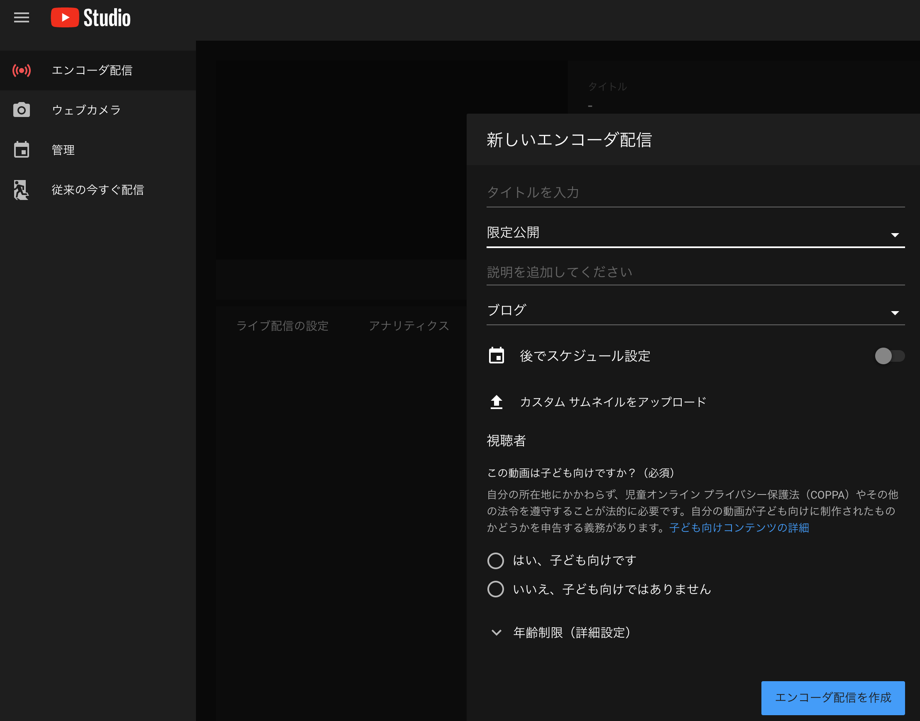
Task: Click the 説明を追加してください description field
Action: click(x=695, y=272)
